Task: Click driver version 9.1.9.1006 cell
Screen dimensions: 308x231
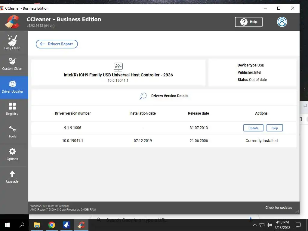Action: tap(72, 128)
